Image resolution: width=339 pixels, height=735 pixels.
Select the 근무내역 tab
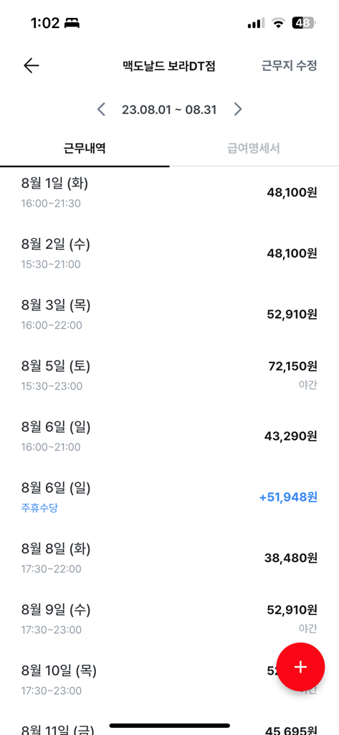[x=85, y=149]
